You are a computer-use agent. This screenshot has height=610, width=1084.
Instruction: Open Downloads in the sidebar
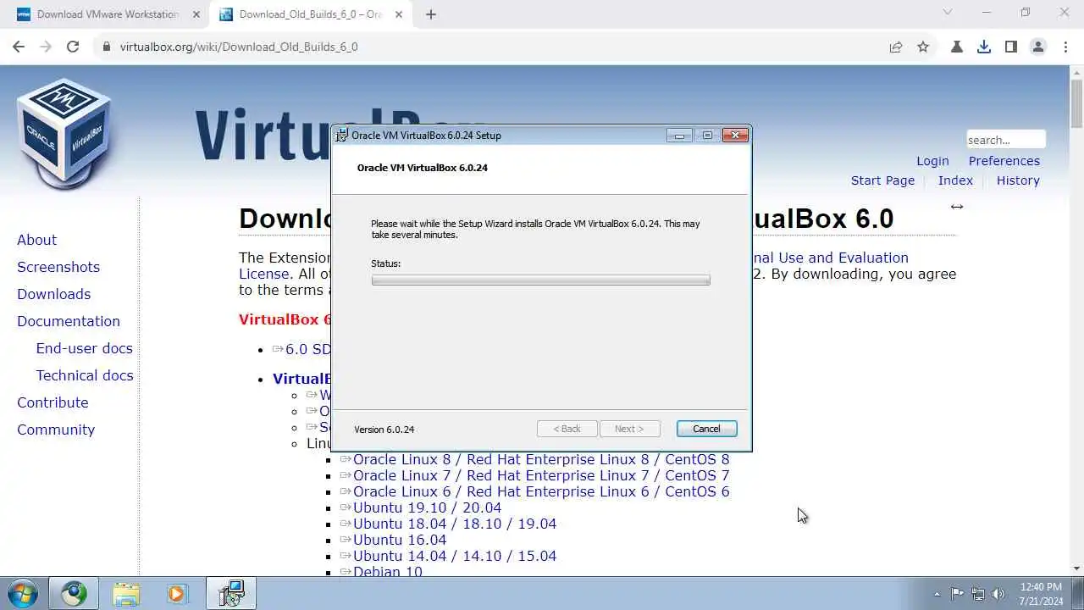[x=53, y=294]
